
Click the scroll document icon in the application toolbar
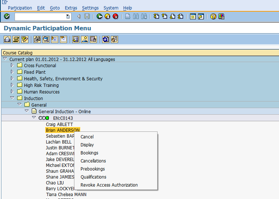(16, 39)
